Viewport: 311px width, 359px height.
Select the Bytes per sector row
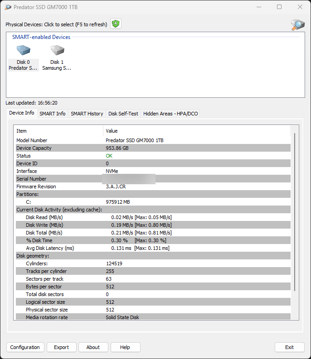point(153,287)
